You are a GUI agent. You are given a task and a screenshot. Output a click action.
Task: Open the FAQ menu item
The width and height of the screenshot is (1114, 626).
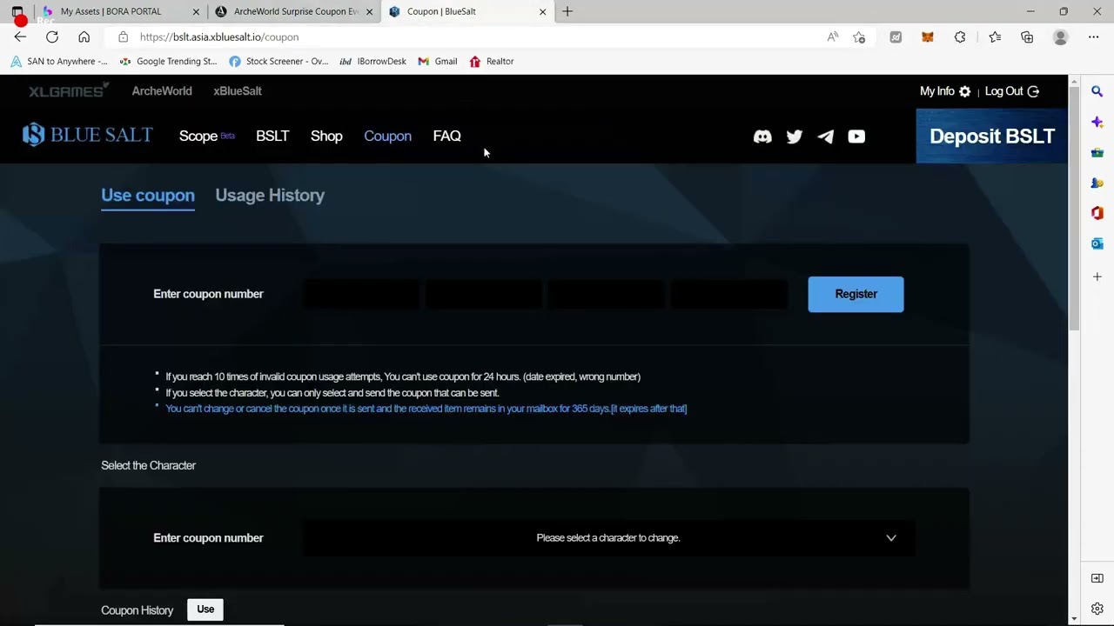click(446, 136)
